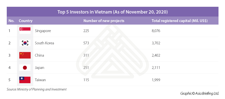Select China's 2,402 capital figure

pyautogui.click(x=156, y=55)
